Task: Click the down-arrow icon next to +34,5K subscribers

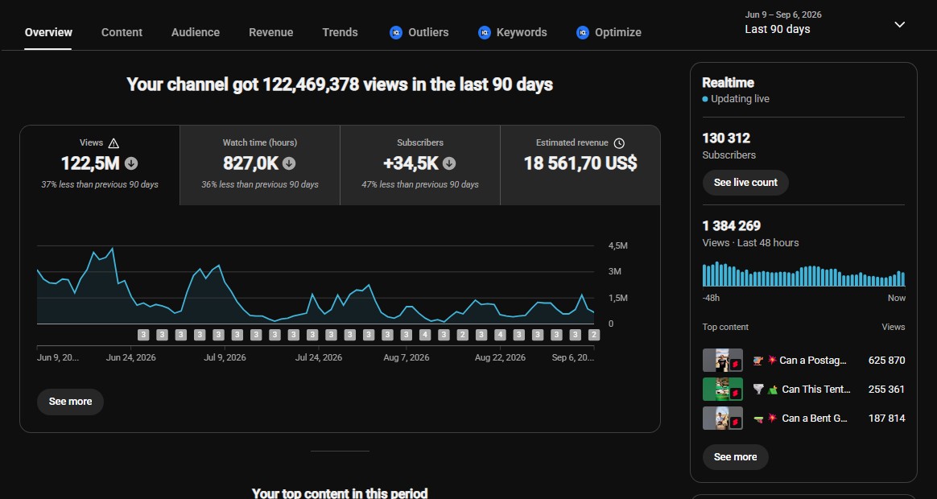Action: tap(449, 163)
